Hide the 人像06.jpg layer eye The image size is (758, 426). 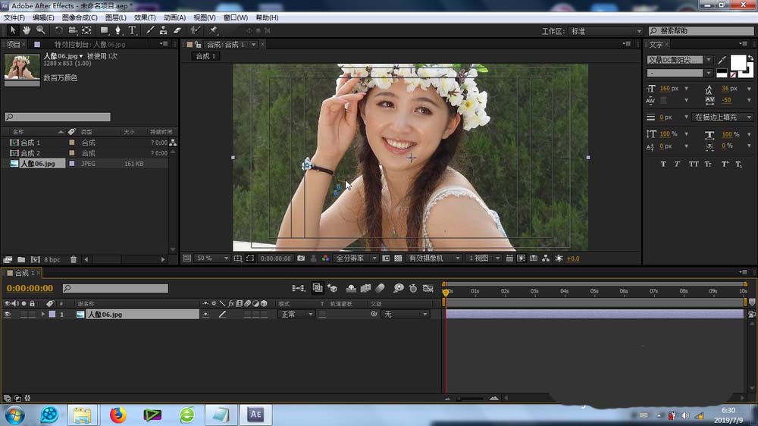[x=8, y=315]
